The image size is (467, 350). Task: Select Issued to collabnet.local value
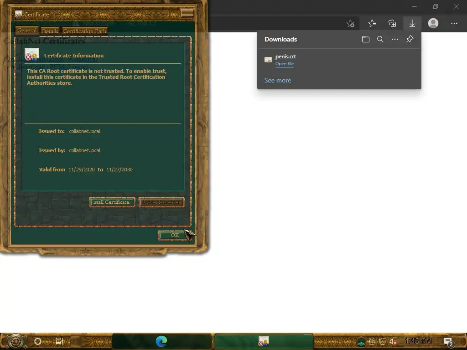pyautogui.click(x=84, y=131)
